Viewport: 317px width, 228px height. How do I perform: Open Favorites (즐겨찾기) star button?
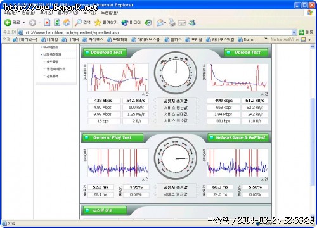pos(106,22)
